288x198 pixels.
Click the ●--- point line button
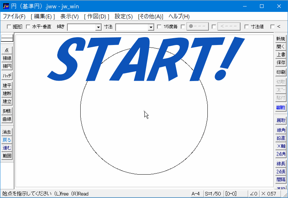(x=198, y=26)
